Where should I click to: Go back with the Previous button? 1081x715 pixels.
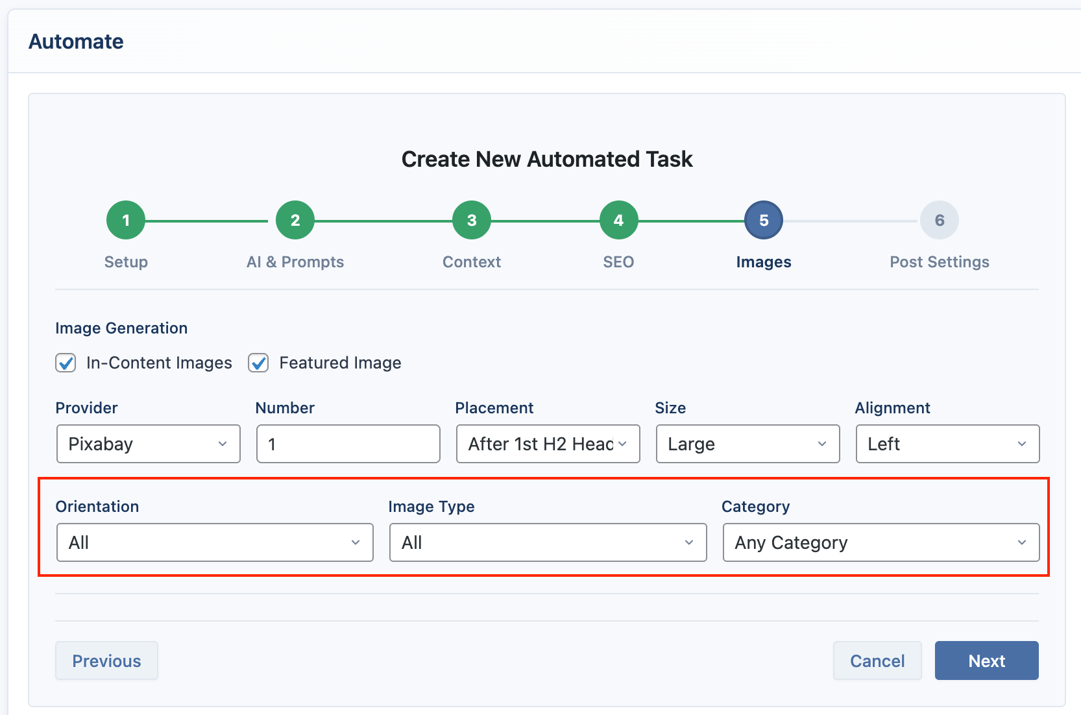106,660
